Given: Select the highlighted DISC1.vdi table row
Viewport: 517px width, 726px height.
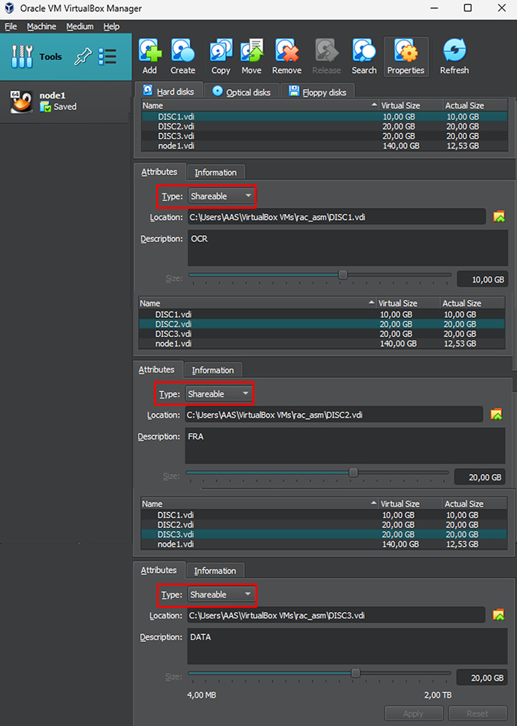Looking at the screenshot, I should click(x=324, y=117).
